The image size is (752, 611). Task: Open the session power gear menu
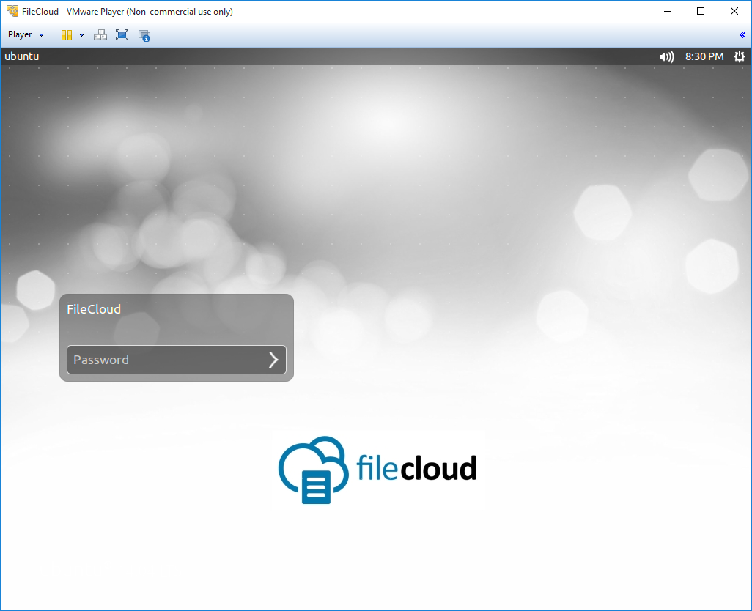739,56
